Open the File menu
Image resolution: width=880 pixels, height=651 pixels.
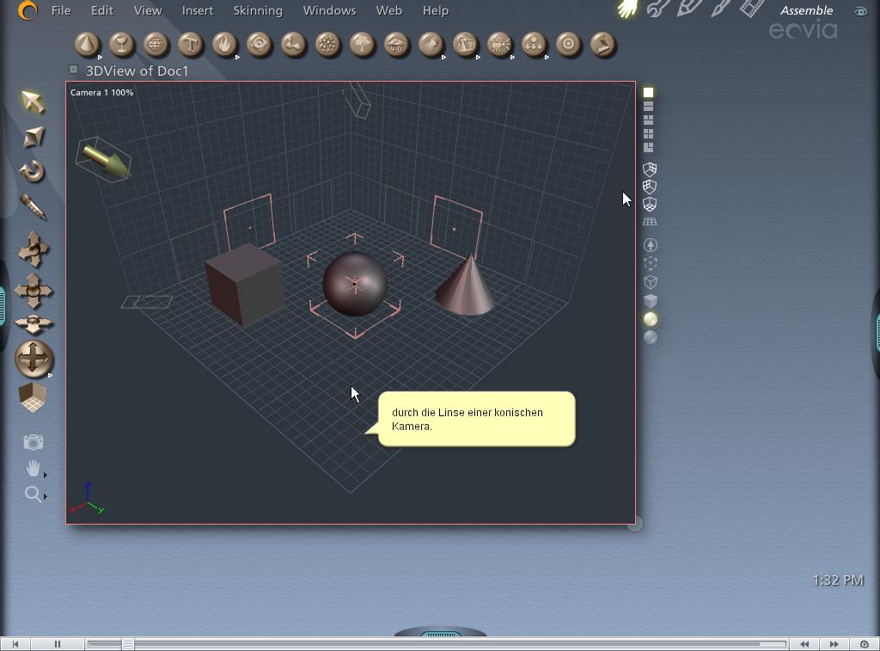[61, 10]
